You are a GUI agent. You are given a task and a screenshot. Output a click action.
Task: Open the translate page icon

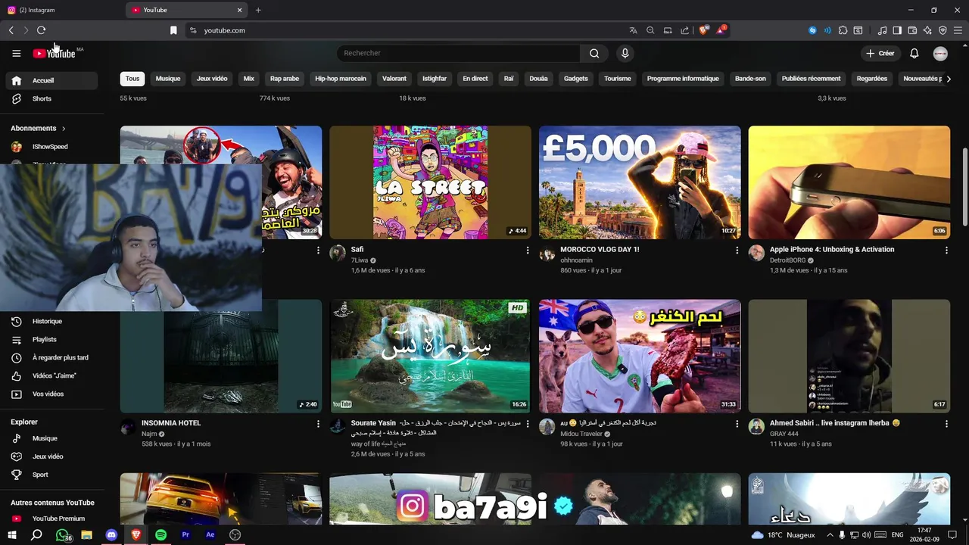634,30
